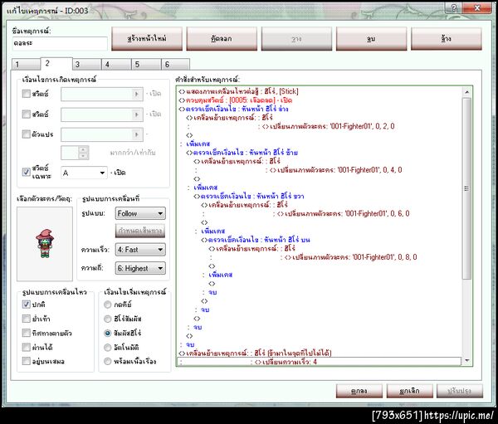
Task: Switch to page tab 4
Action: [x=116, y=64]
